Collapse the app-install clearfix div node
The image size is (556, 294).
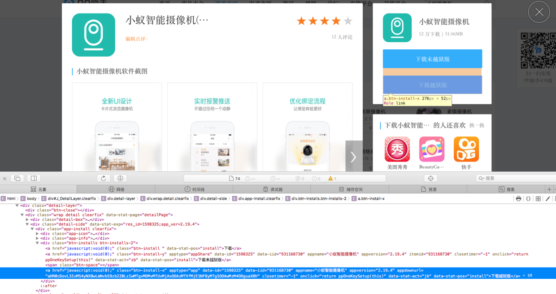pos(32,229)
